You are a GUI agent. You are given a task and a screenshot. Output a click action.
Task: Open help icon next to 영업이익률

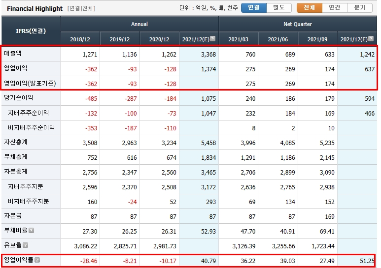click(x=37, y=260)
